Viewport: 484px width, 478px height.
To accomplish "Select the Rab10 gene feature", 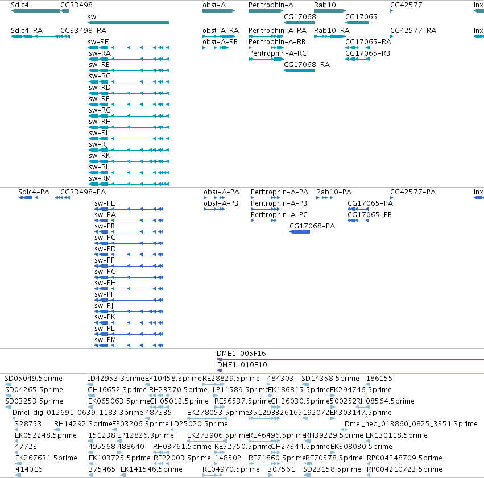I will click(330, 11).
